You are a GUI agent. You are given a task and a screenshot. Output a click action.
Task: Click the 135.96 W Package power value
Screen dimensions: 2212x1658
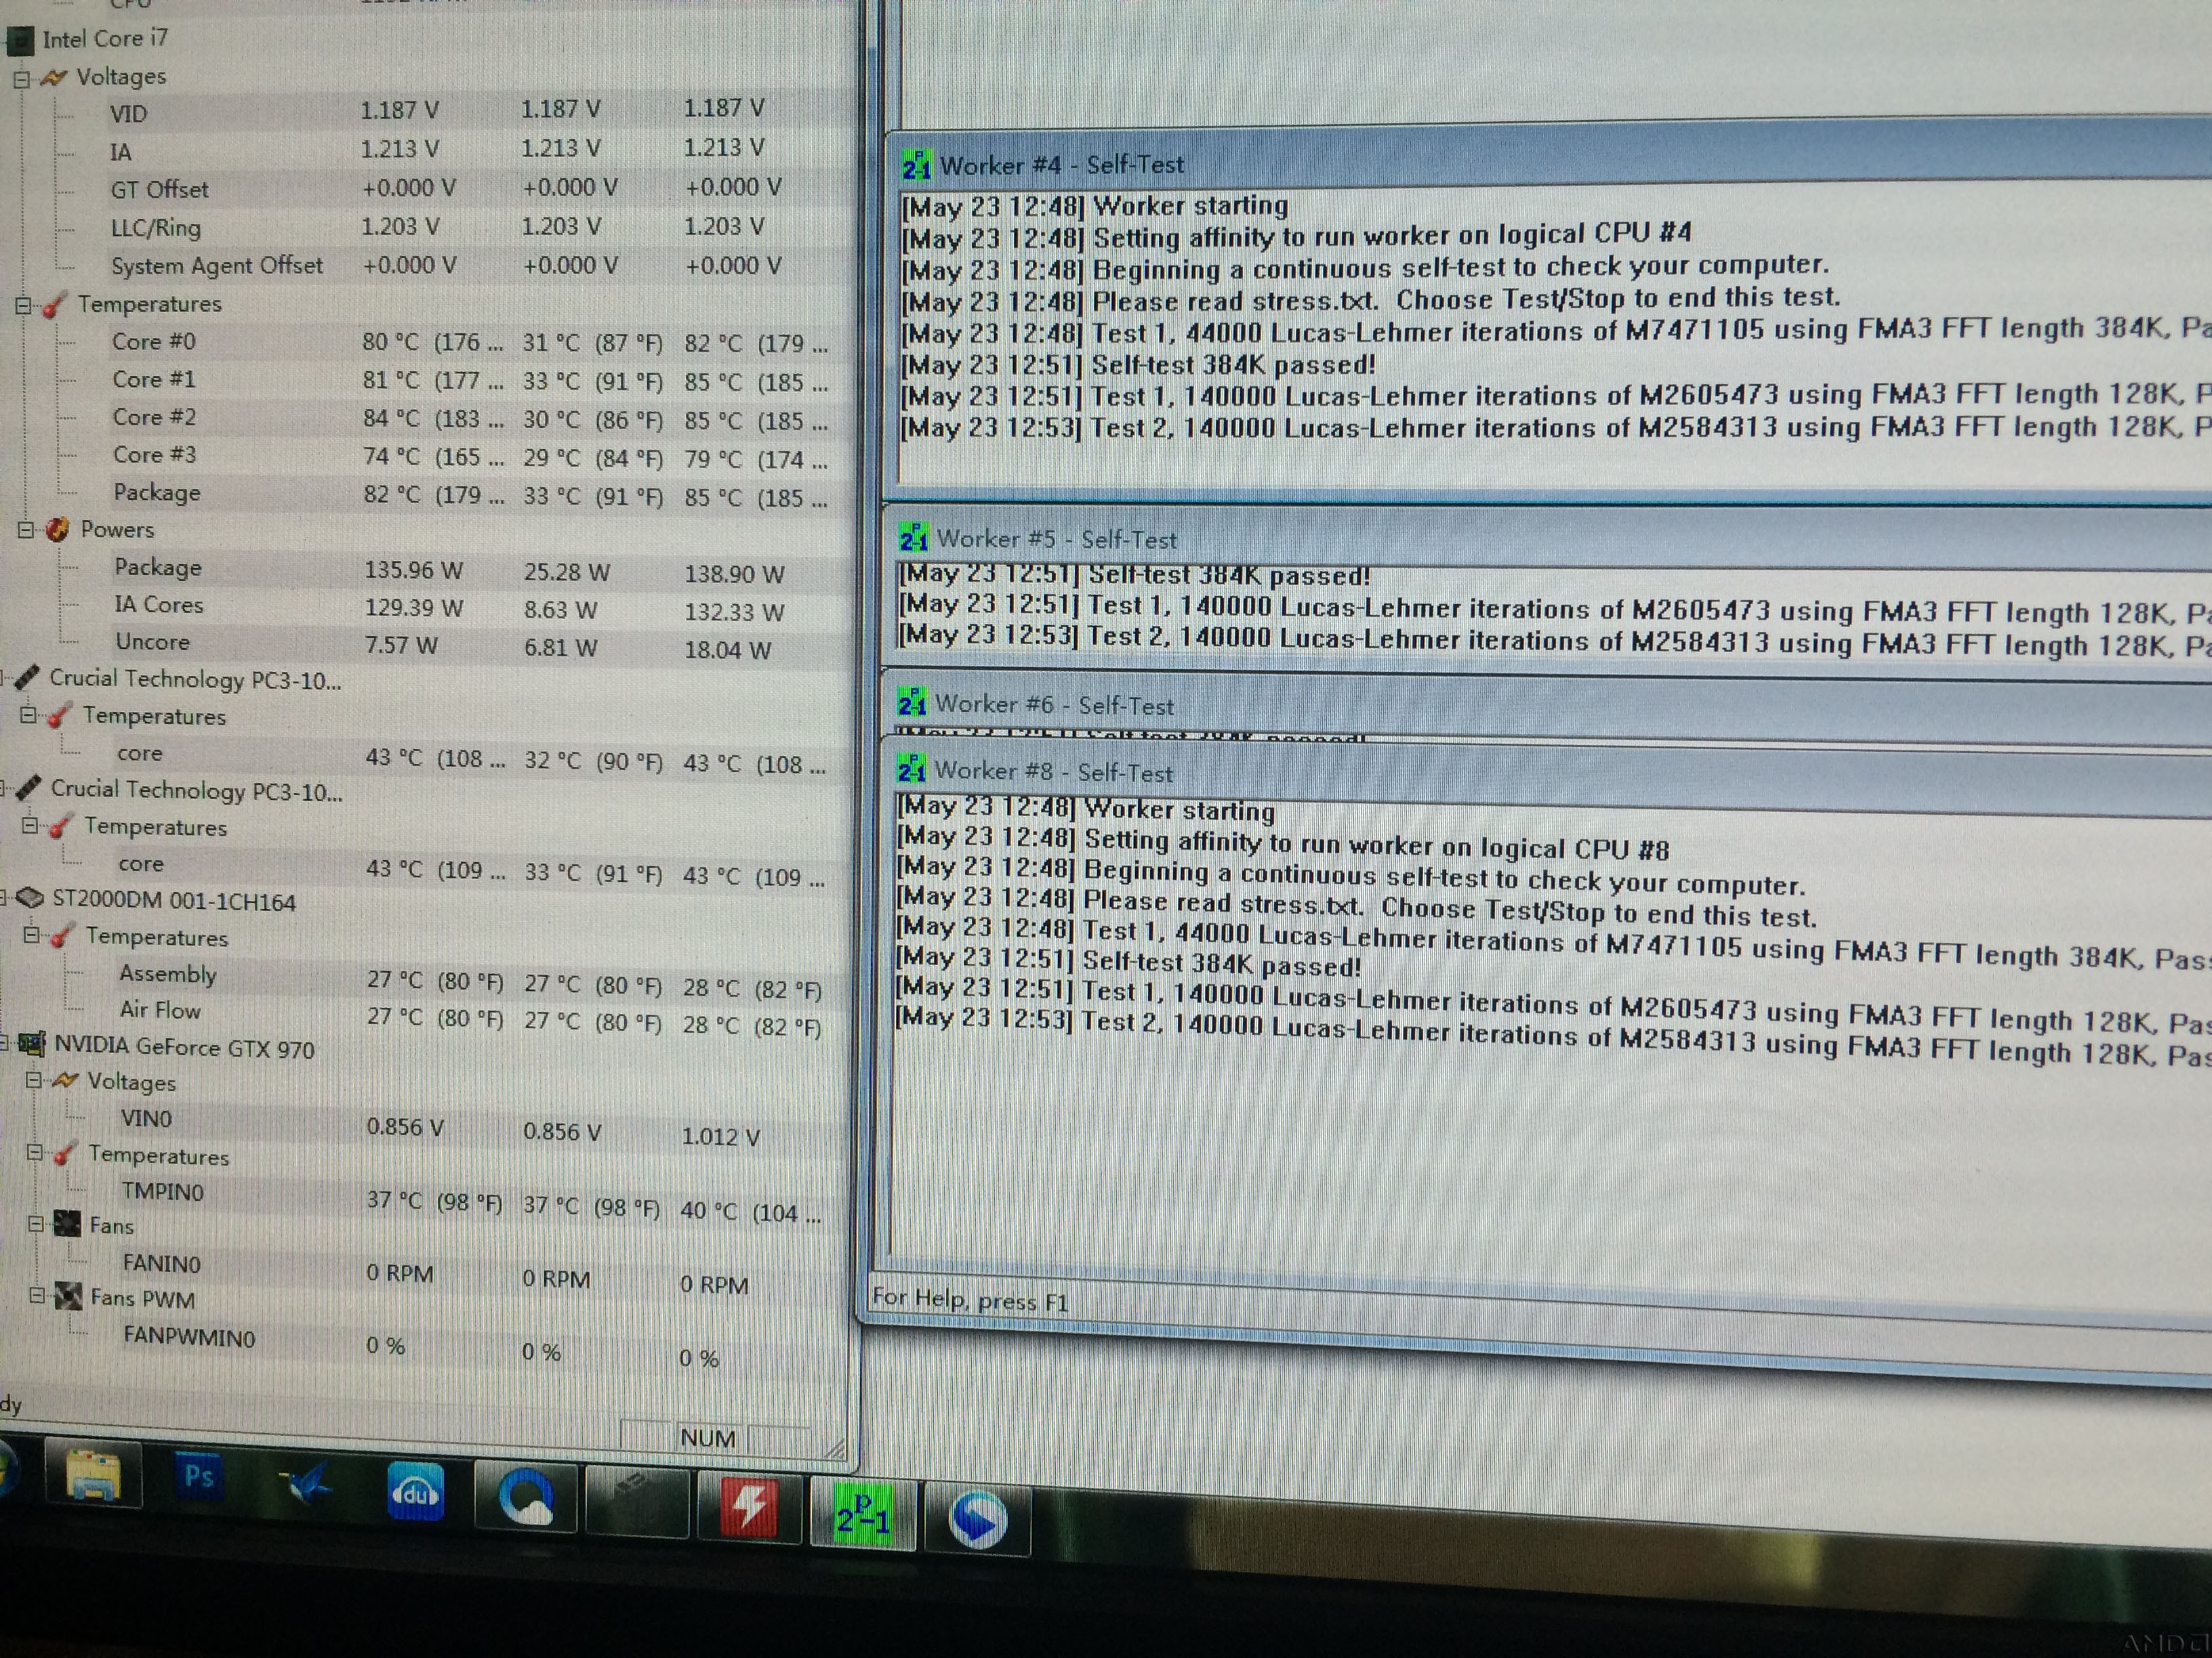click(413, 571)
